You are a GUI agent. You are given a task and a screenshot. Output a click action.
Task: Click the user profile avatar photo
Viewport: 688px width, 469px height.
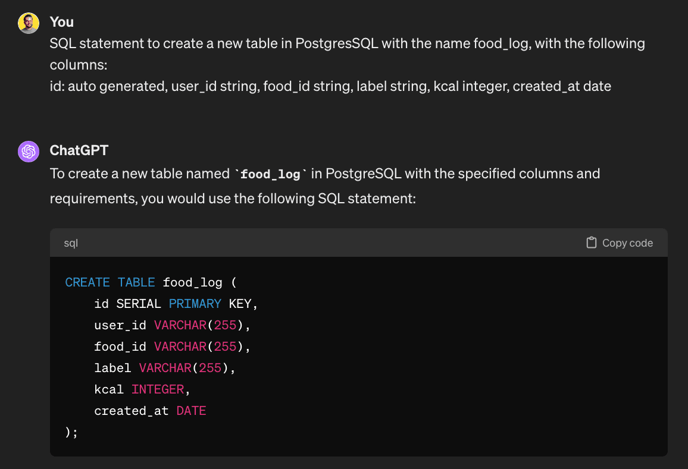(29, 23)
